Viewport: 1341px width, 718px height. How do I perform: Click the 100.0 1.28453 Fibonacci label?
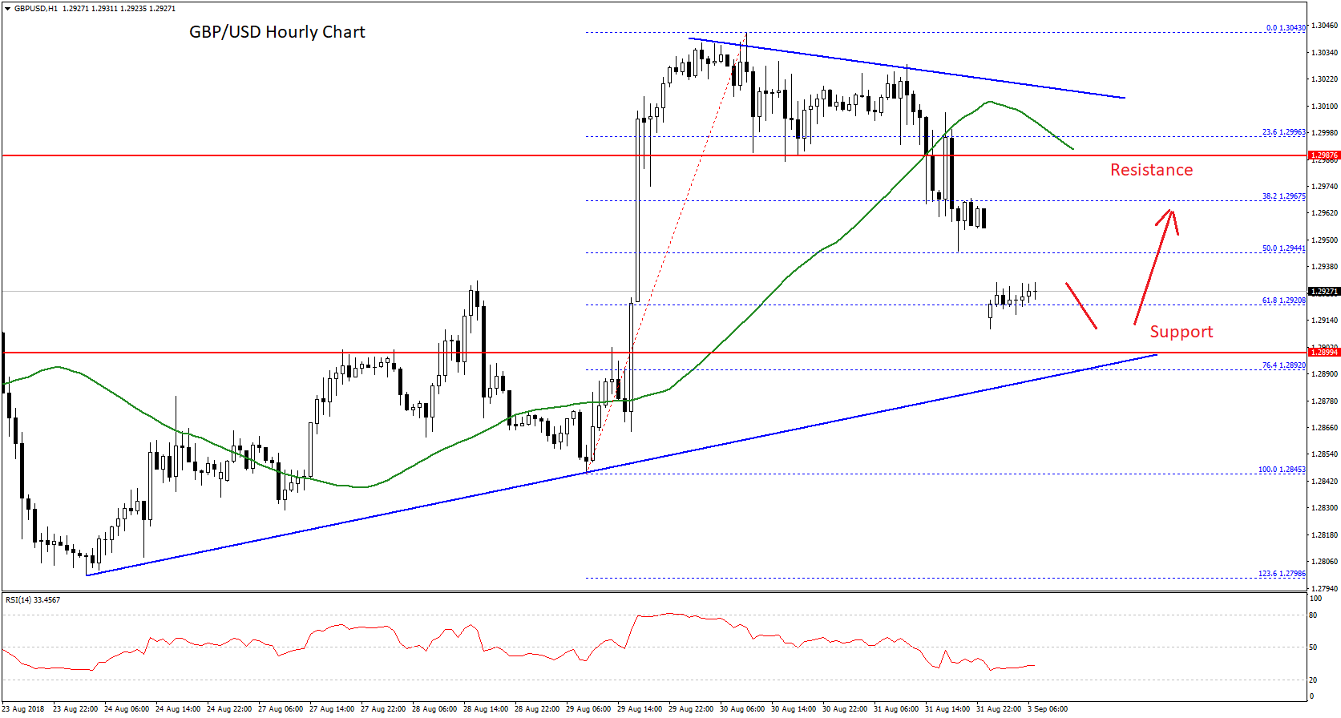click(x=1281, y=470)
